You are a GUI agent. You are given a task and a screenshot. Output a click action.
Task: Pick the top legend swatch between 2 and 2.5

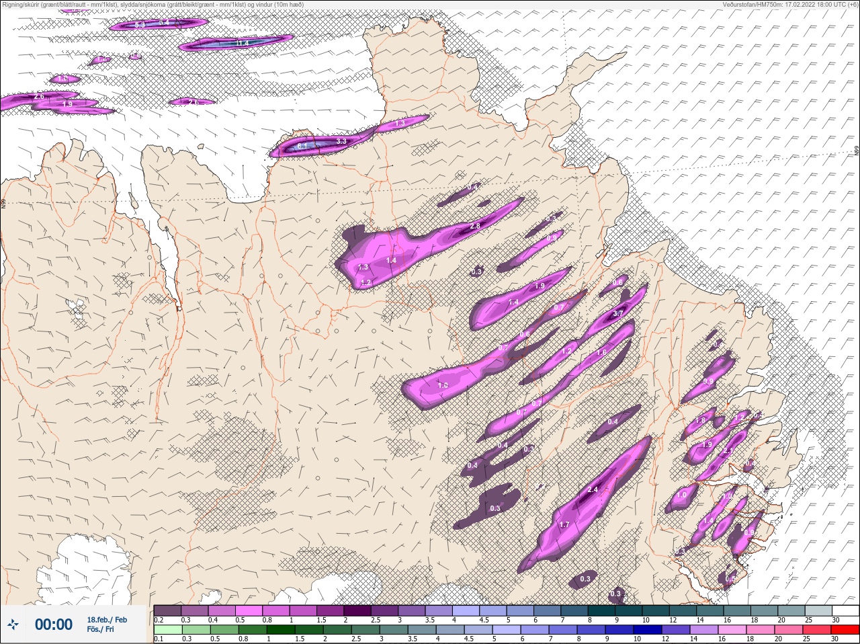358,611
